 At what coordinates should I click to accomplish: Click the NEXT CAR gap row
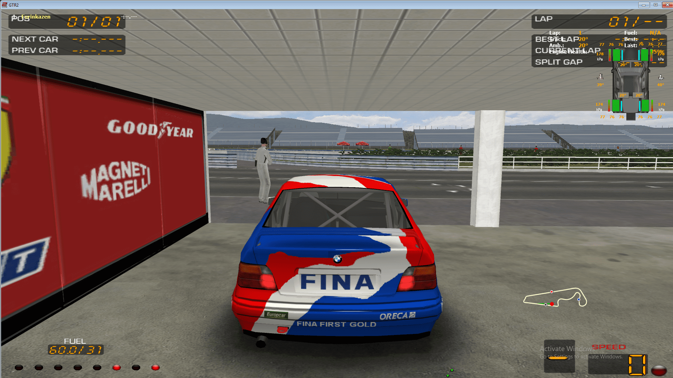pyautogui.click(x=67, y=39)
